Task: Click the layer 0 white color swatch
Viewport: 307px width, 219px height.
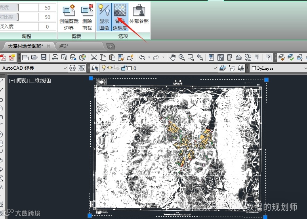Action: tap(130, 68)
